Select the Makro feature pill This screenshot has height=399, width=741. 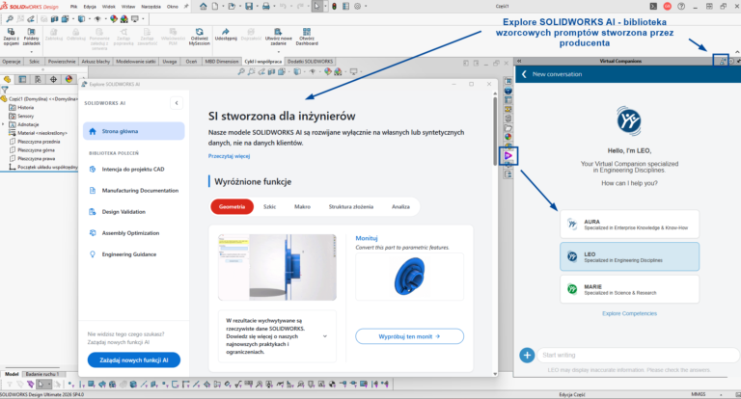[302, 207]
